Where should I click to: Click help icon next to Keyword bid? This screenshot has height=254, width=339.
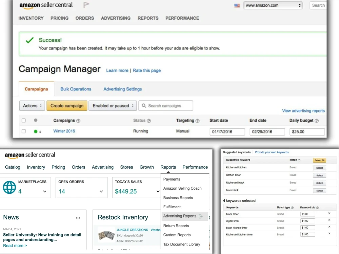[317, 208]
